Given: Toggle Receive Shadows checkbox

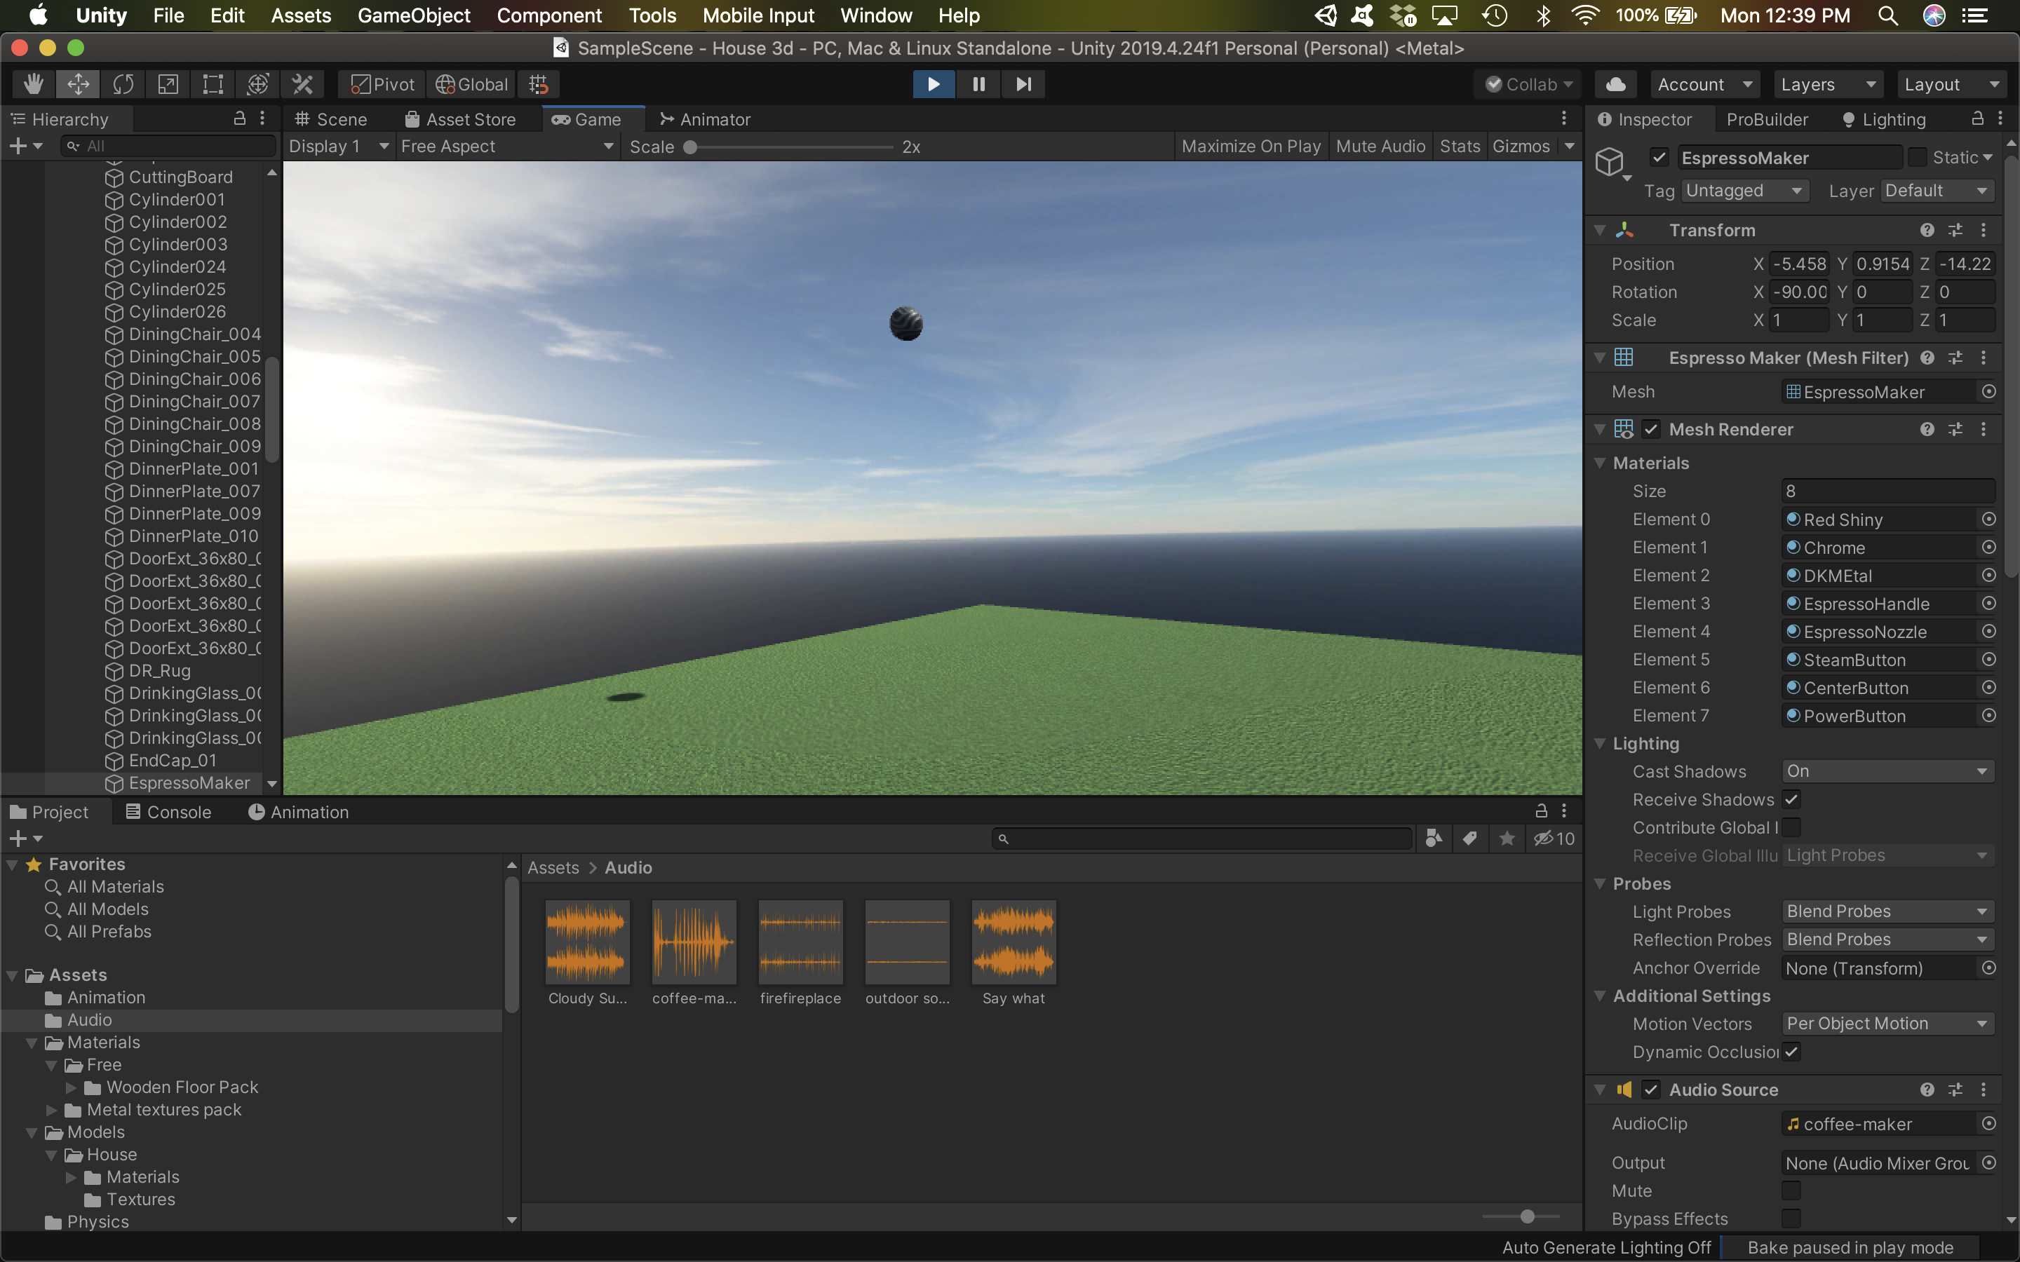Looking at the screenshot, I should pos(1791,799).
